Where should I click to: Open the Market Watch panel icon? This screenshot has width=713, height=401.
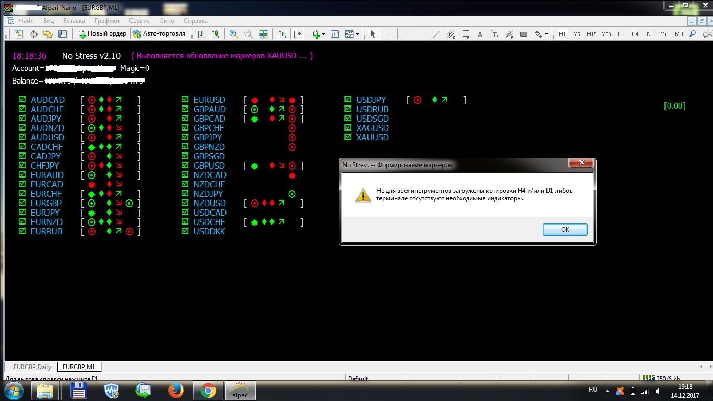click(x=19, y=34)
